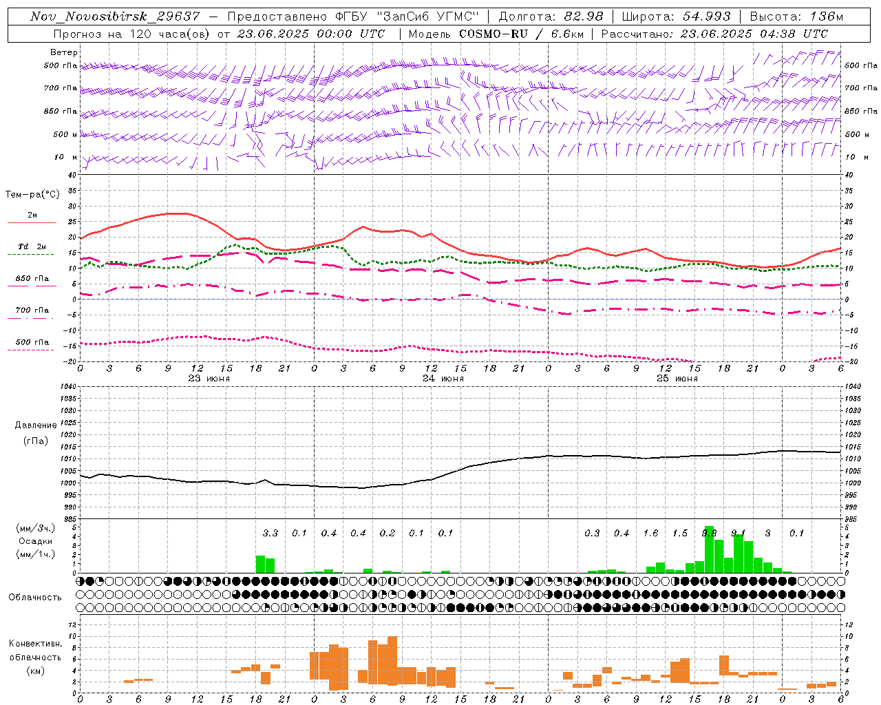Click the 10 м label on left wind axis

click(66, 157)
